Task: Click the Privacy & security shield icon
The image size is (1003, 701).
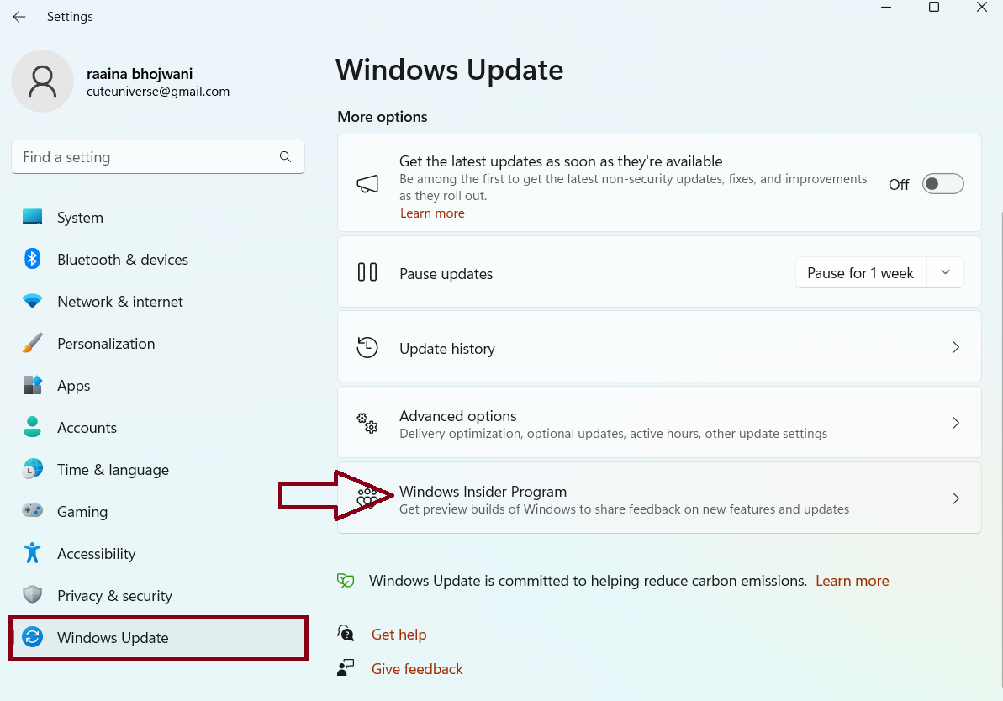Action: click(33, 595)
